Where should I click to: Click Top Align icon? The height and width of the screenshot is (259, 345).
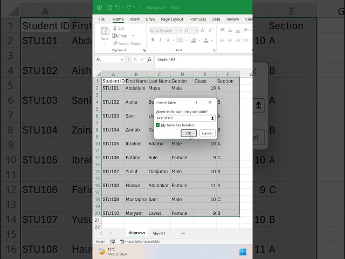tap(223, 30)
